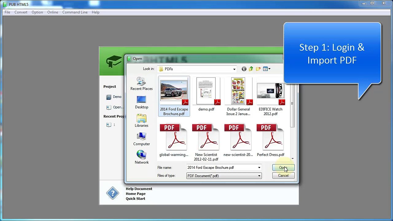Browse the Network location
This screenshot has width=393, height=221.
coord(142,157)
